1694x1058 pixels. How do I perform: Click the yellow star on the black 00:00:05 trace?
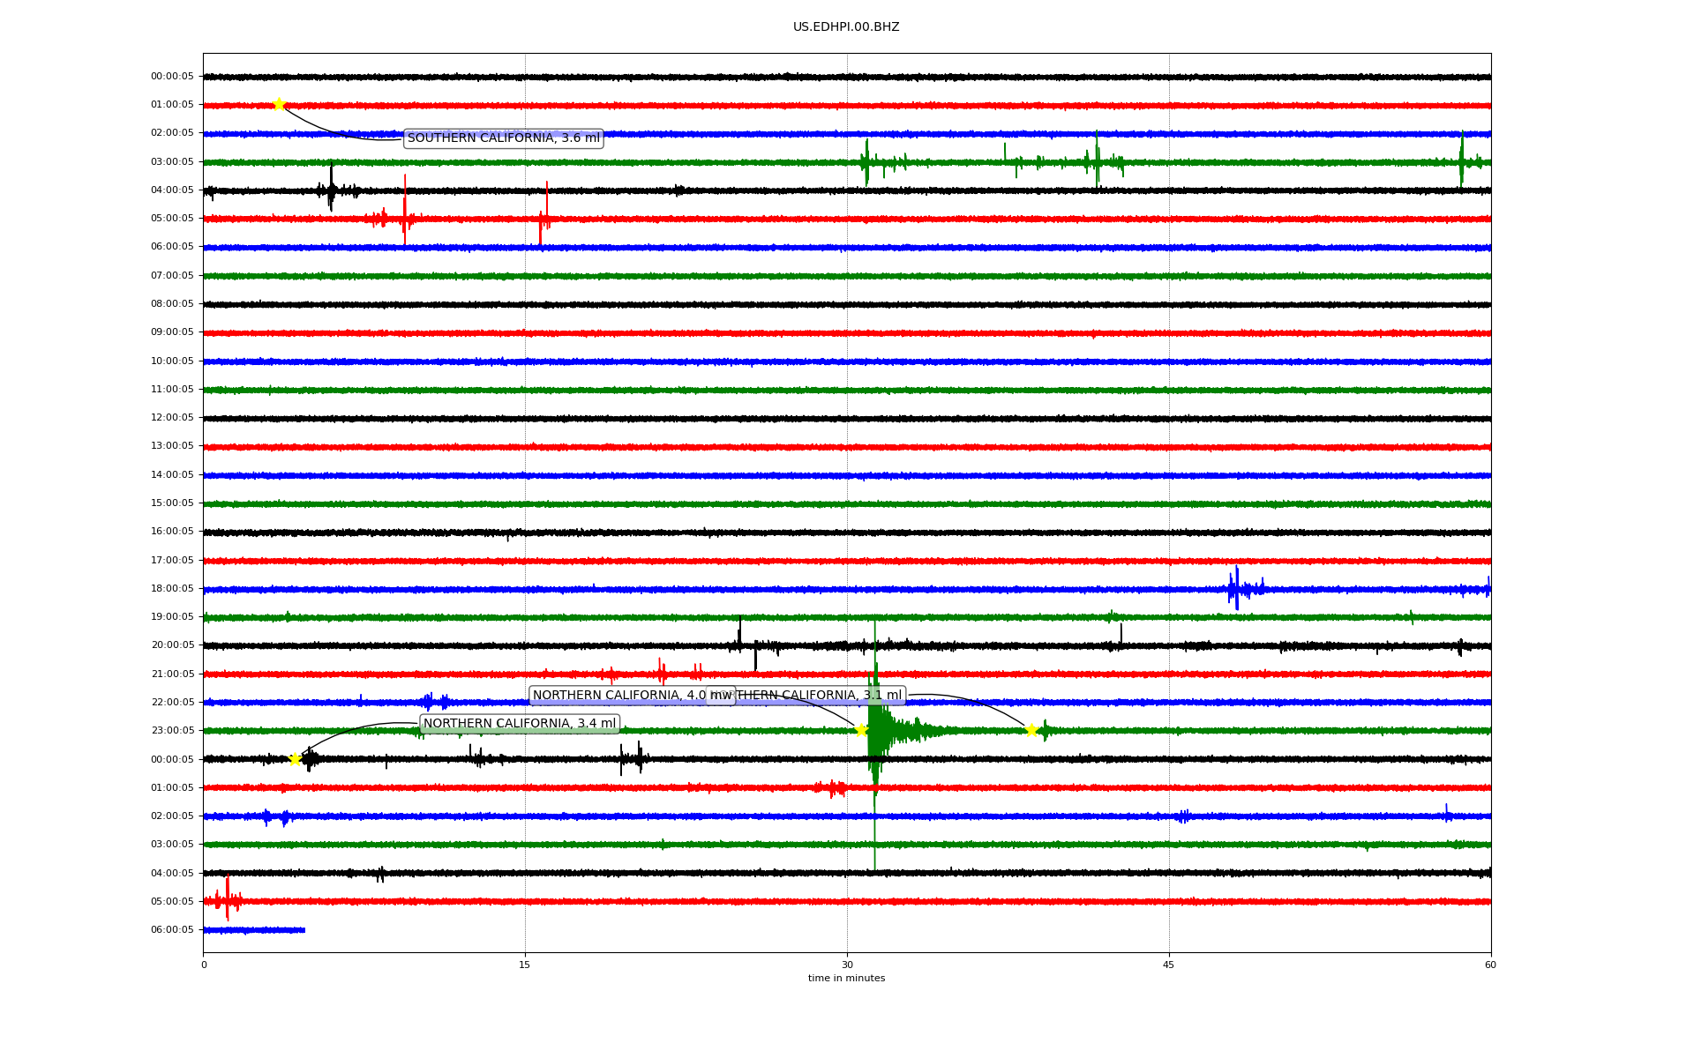tap(295, 759)
